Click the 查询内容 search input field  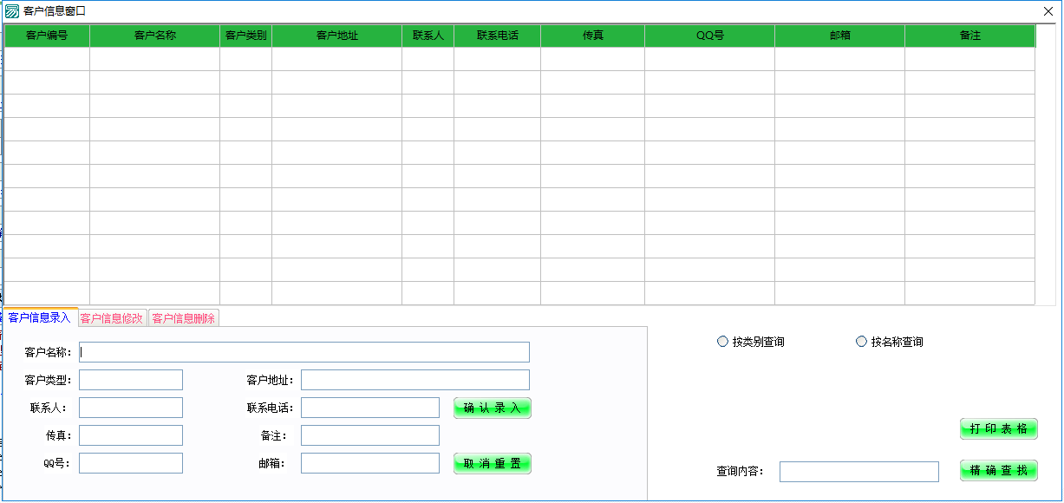[859, 472]
